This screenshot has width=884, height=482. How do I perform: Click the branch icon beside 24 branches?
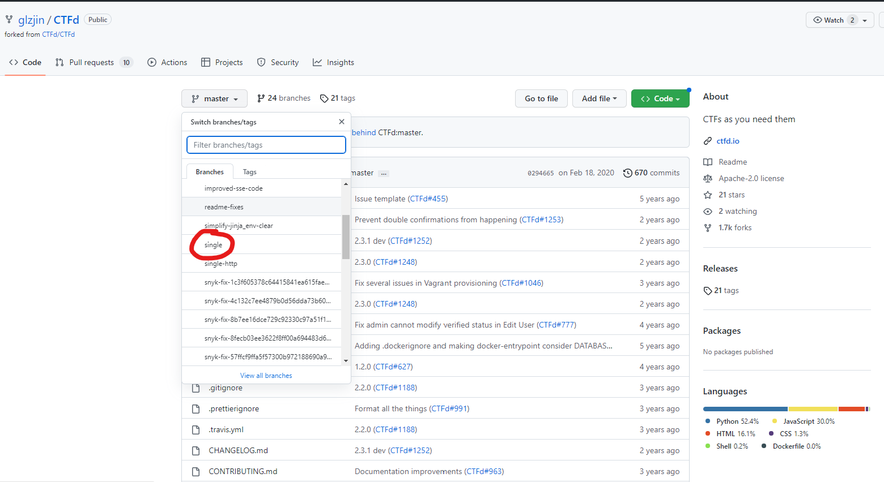(x=261, y=98)
